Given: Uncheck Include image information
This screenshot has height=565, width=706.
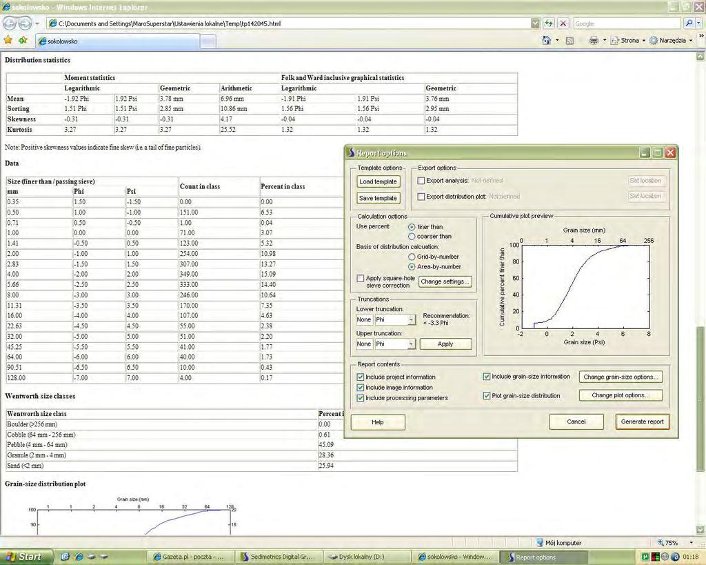Looking at the screenshot, I should coord(360,388).
